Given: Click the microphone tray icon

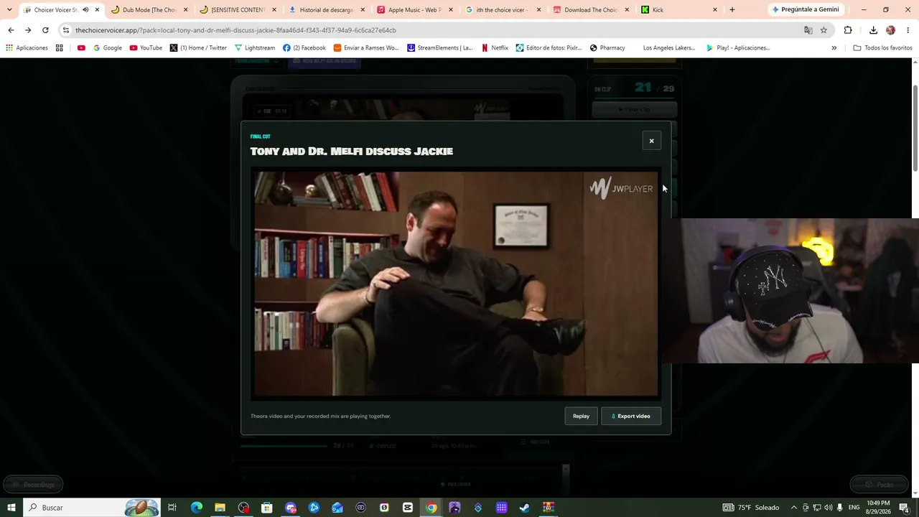Looking at the screenshot, I should point(839,508).
